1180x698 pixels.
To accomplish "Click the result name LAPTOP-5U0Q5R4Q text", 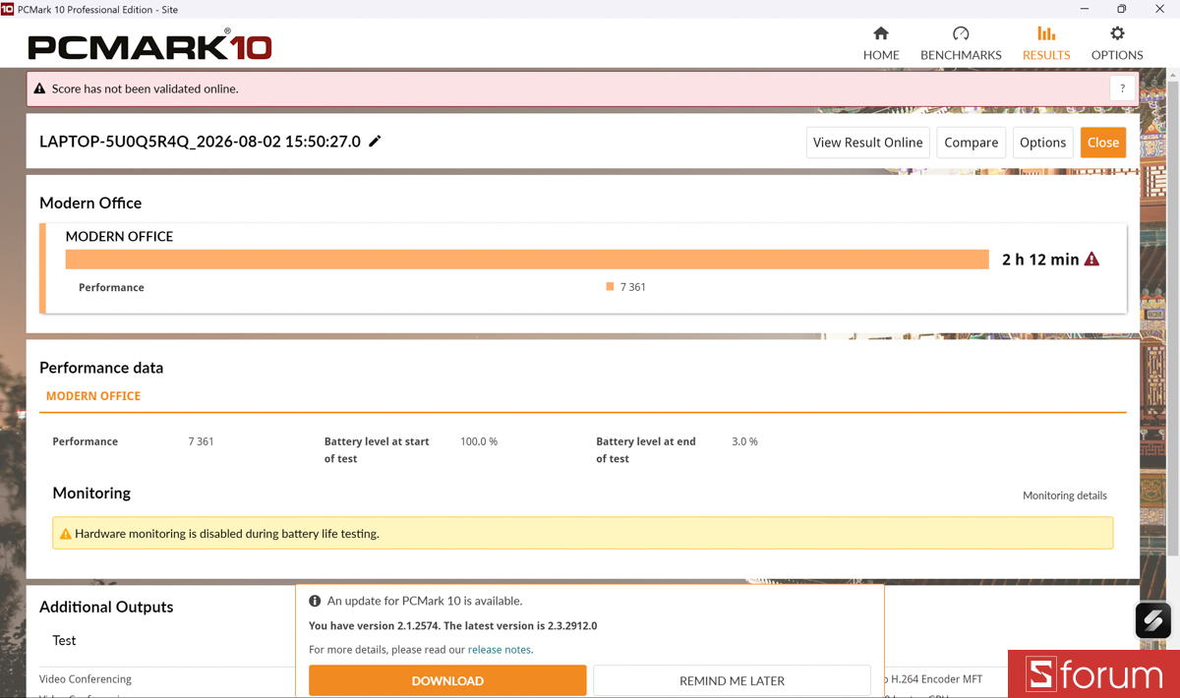I will coord(200,142).
